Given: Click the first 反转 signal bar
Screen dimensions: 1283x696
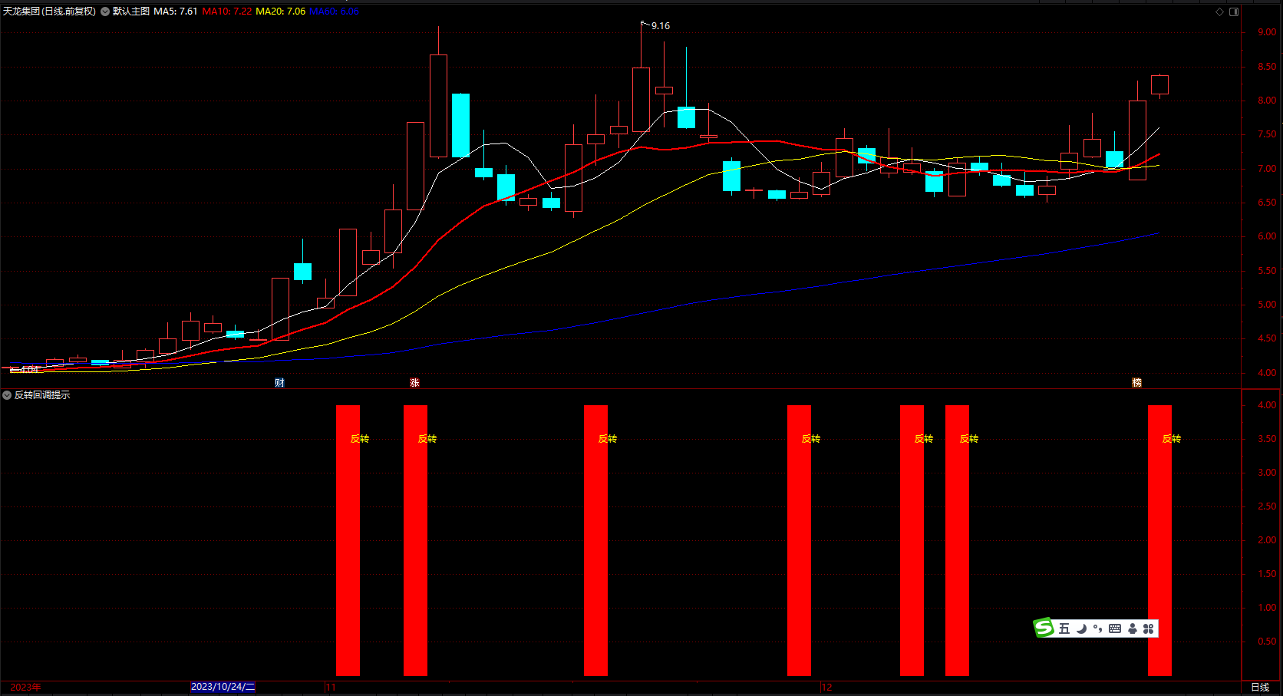Looking at the screenshot, I should tap(348, 540).
